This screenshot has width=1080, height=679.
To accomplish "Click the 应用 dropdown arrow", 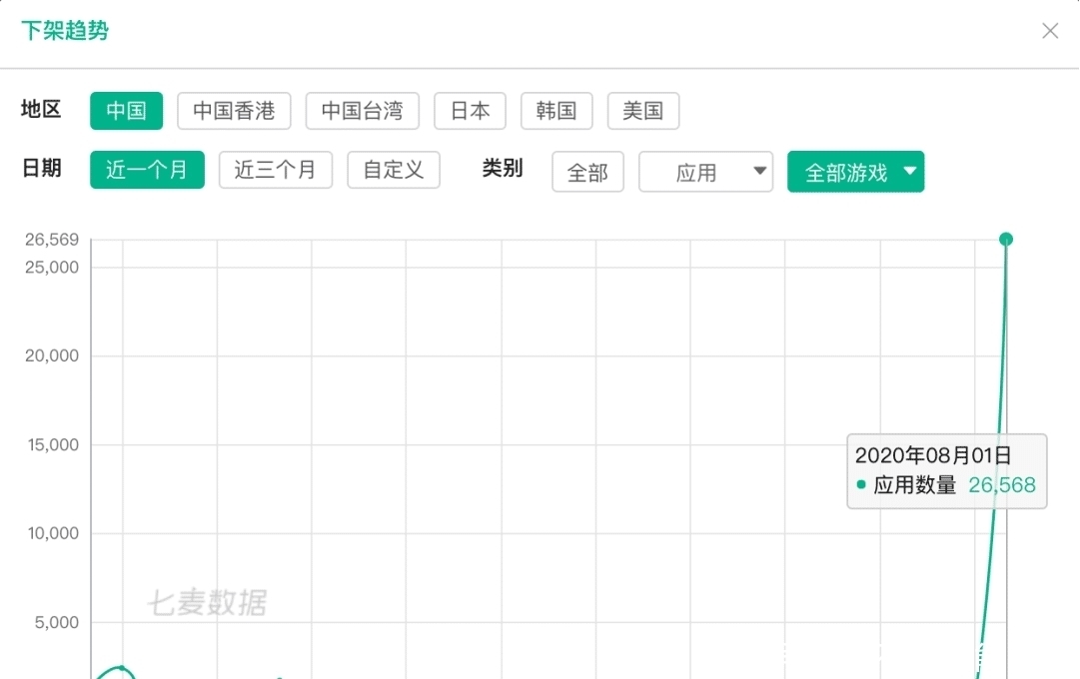I will [761, 172].
